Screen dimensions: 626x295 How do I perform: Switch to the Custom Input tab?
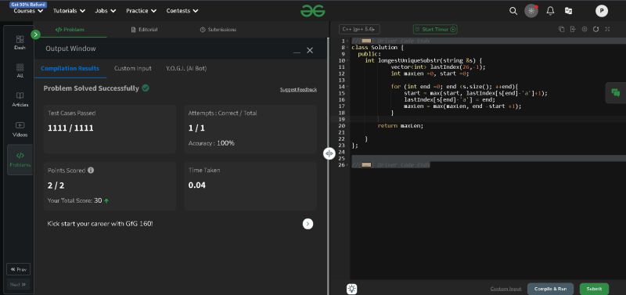(132, 68)
